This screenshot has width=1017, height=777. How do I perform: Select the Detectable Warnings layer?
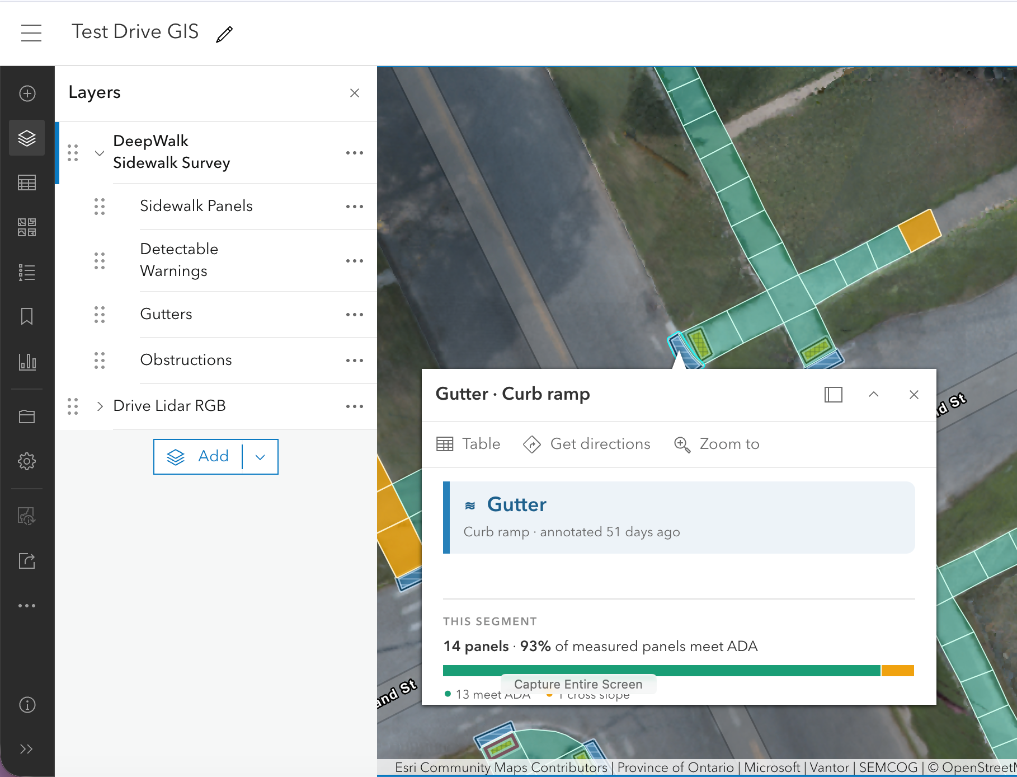(x=179, y=260)
